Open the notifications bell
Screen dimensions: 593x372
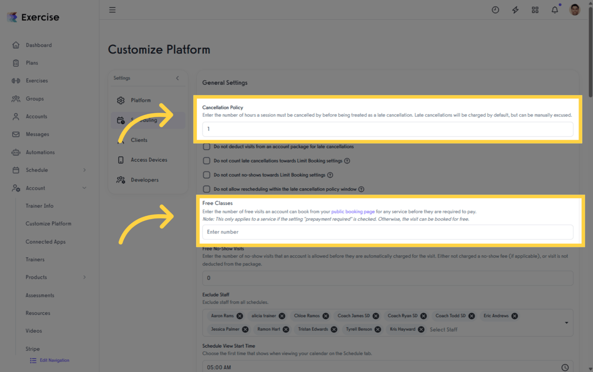coord(555,10)
